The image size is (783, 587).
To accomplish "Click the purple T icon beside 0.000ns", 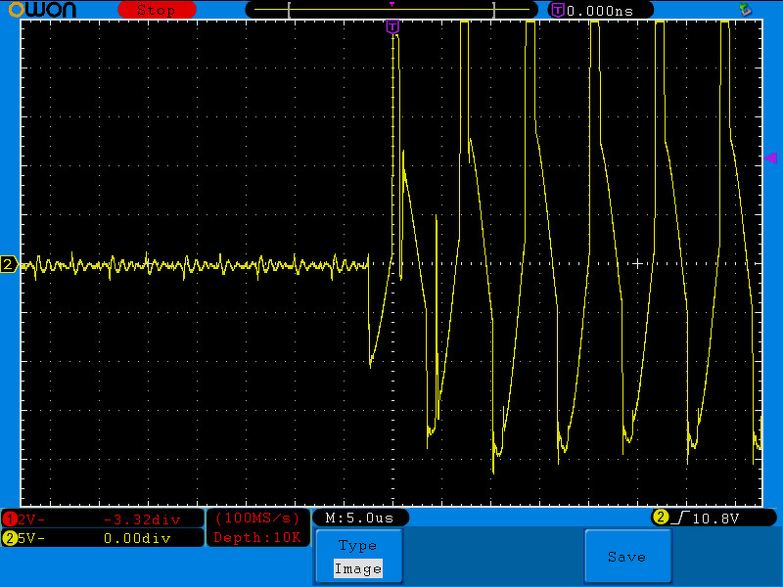I will pos(558,10).
